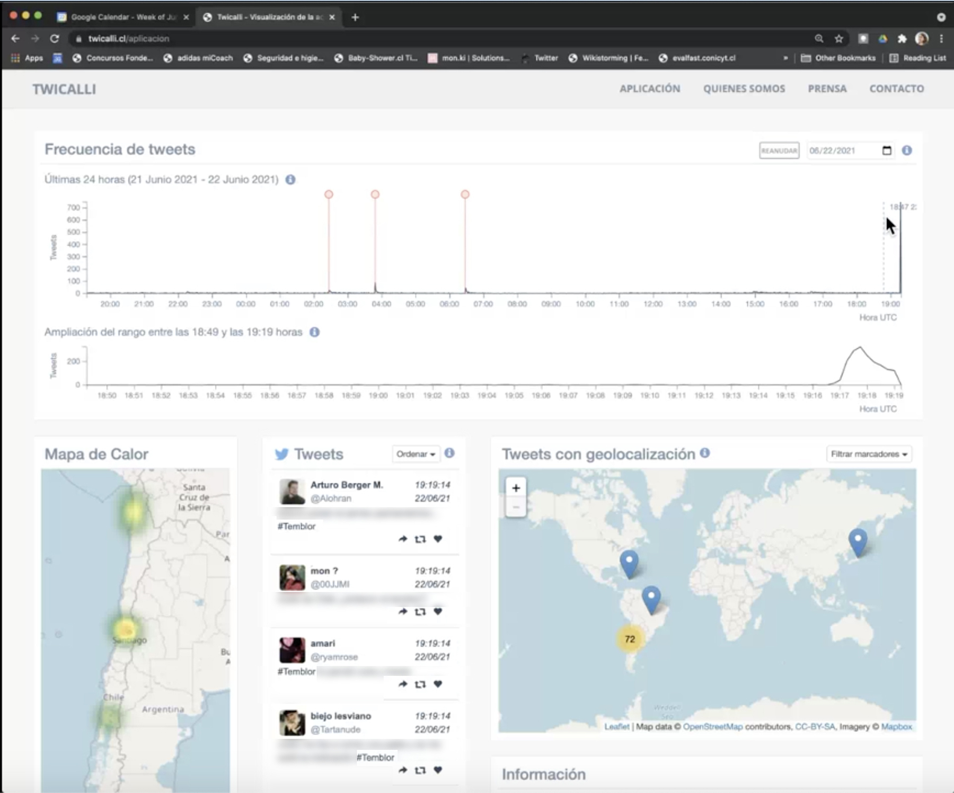954x793 pixels.
Task: Open the OpenStreetMap attribution link
Action: tap(712, 727)
